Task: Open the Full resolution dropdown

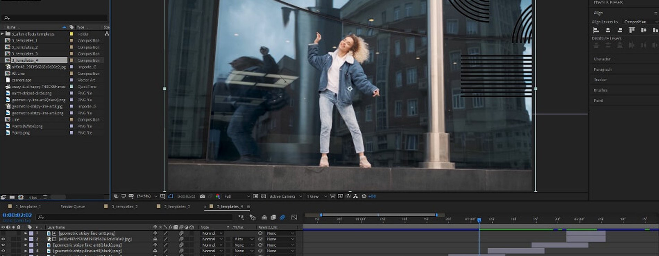Action: coord(237,196)
